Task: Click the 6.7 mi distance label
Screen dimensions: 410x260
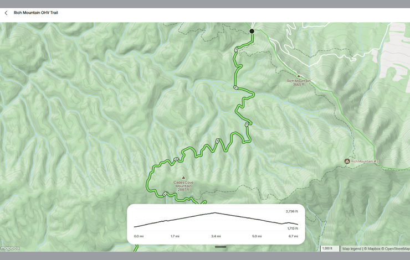Action: click(293, 236)
